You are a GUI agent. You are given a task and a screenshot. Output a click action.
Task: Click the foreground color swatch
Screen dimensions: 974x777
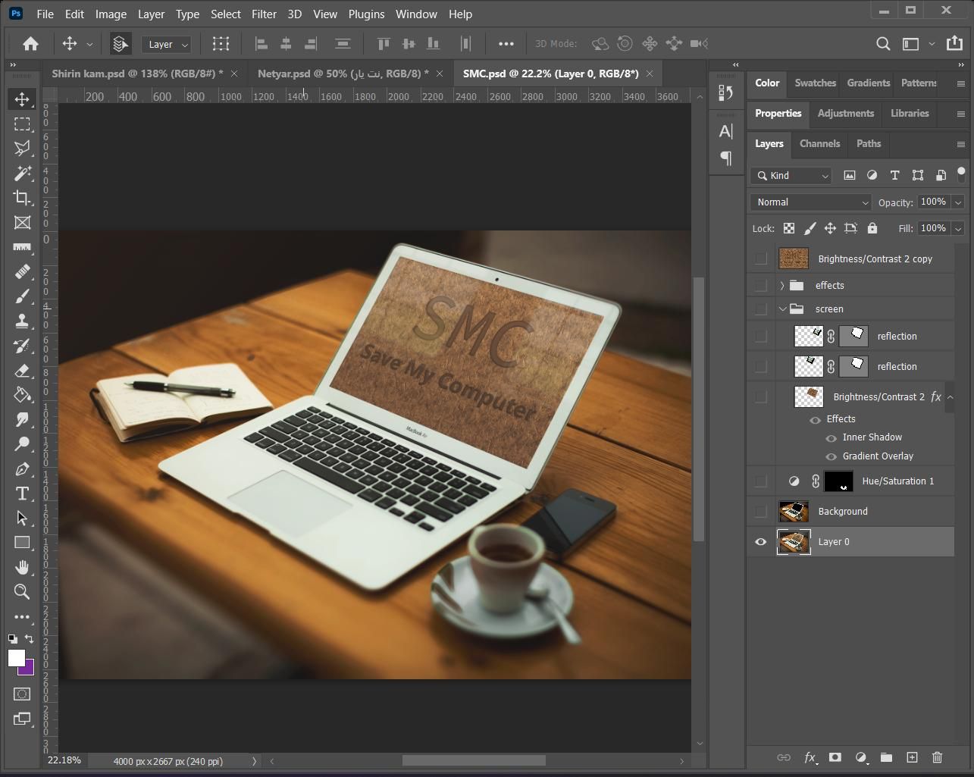point(16,658)
